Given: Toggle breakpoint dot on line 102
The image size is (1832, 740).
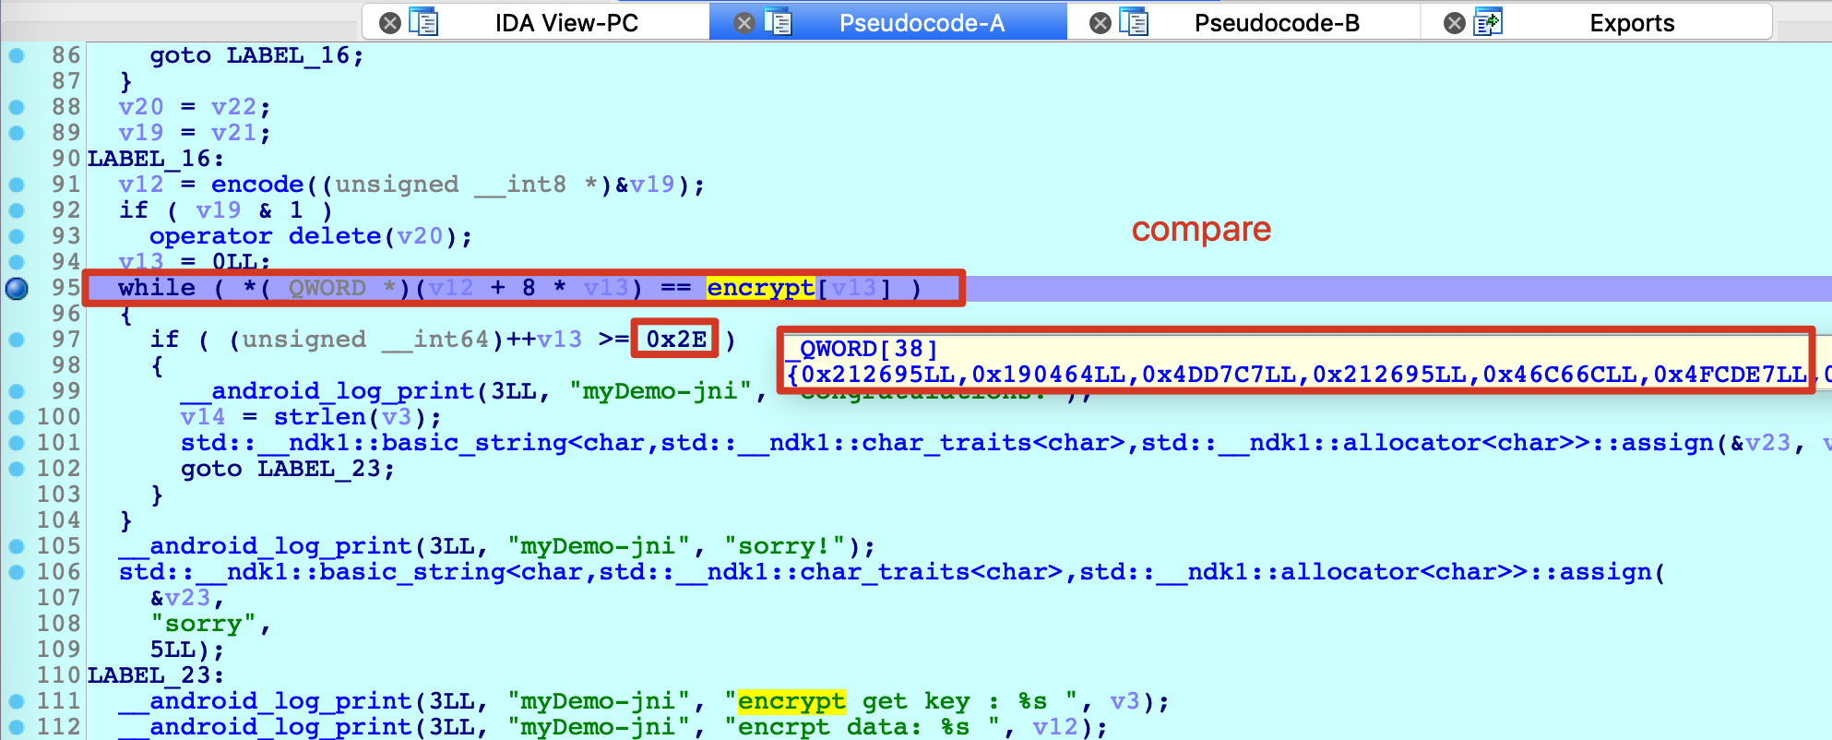Looking at the screenshot, I should tap(17, 469).
